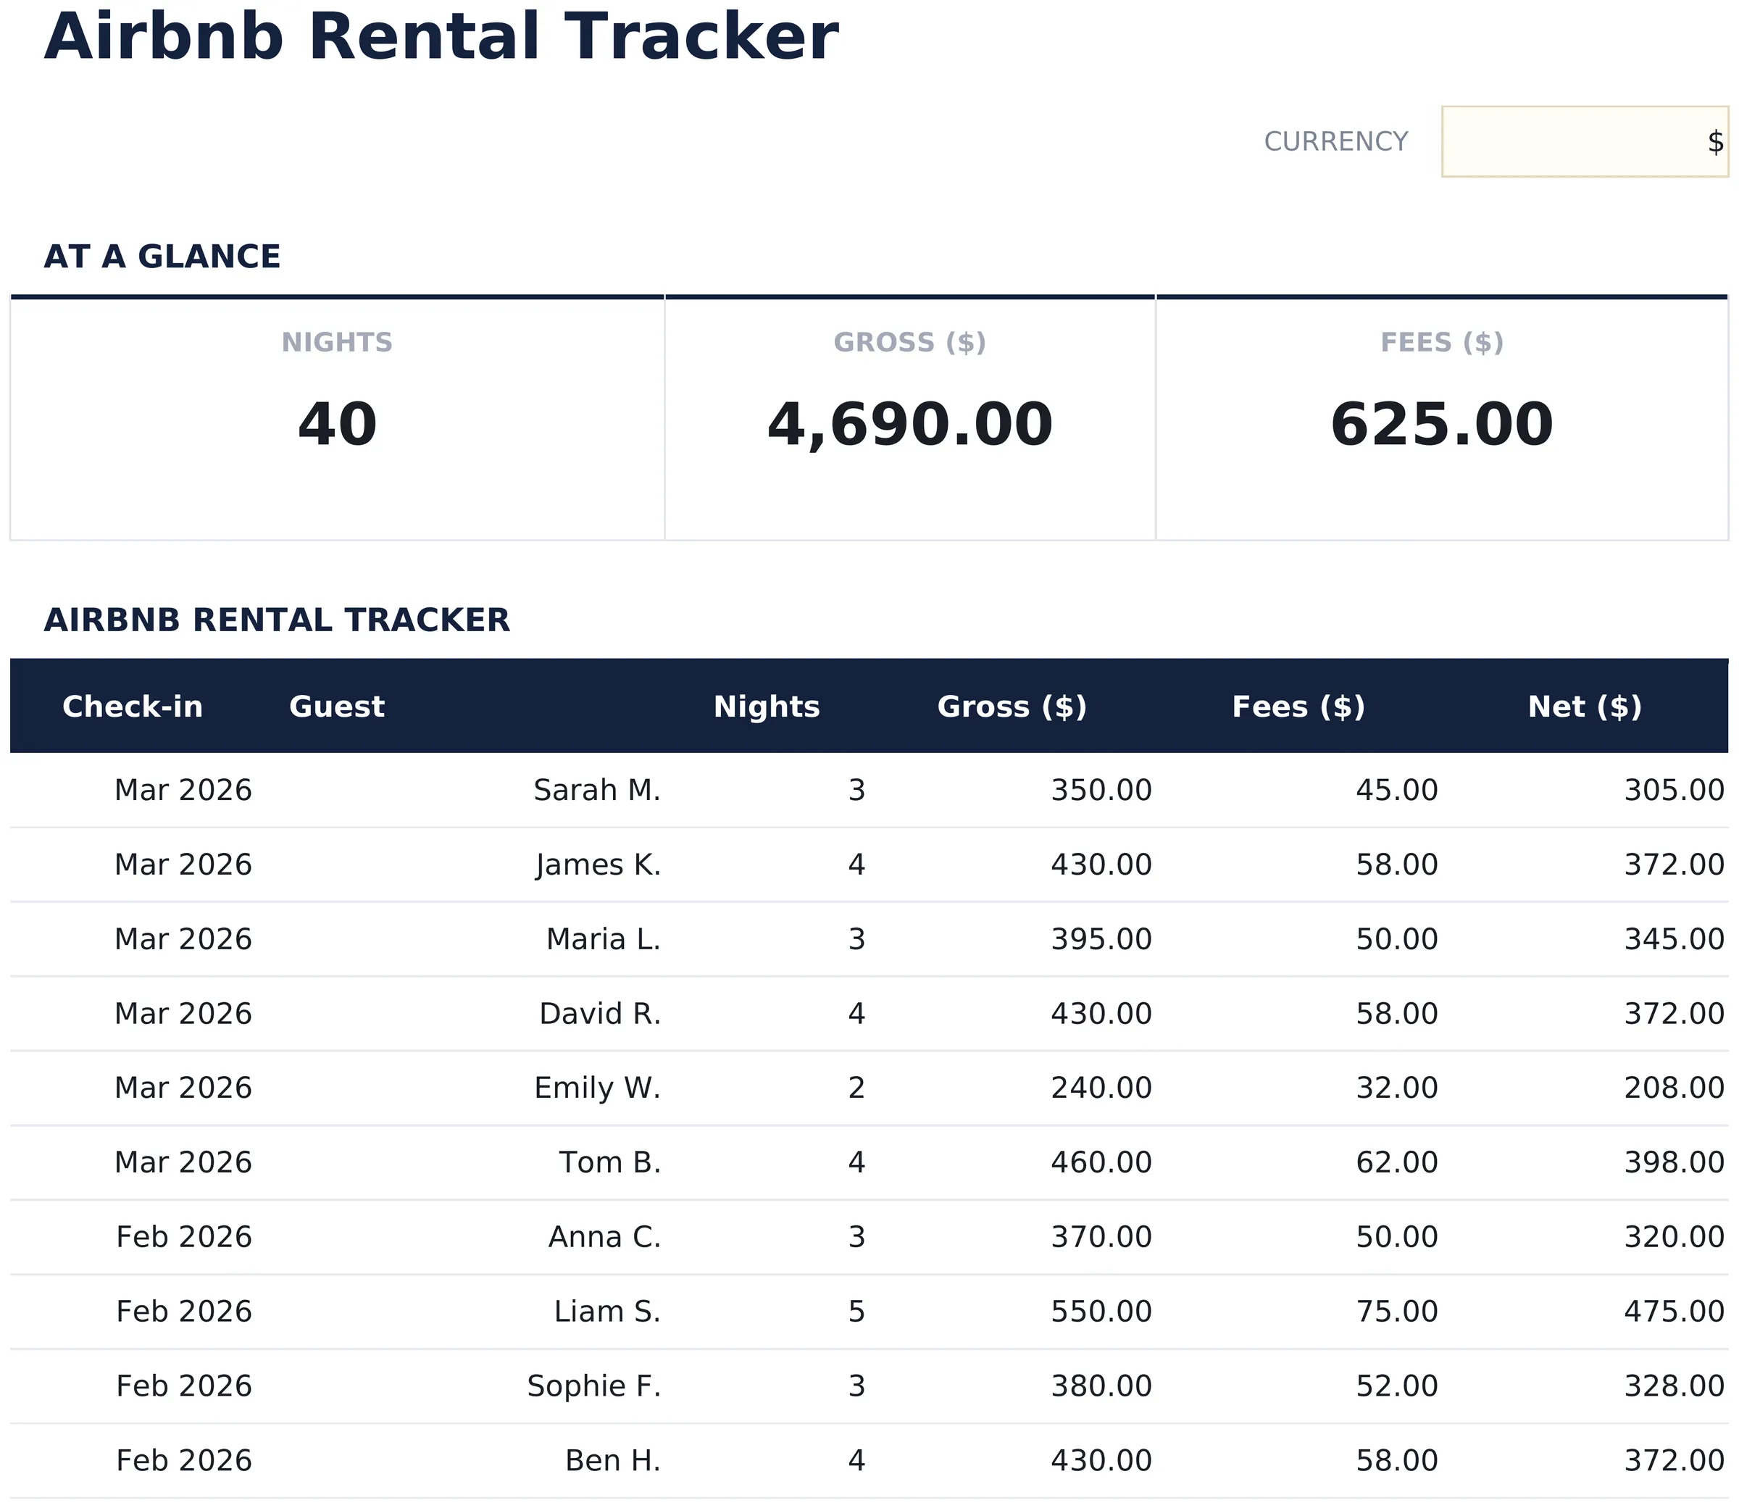This screenshot has width=1739, height=1508.
Task: Click Sarah M.'s fees value 45.00
Action: (x=1396, y=790)
